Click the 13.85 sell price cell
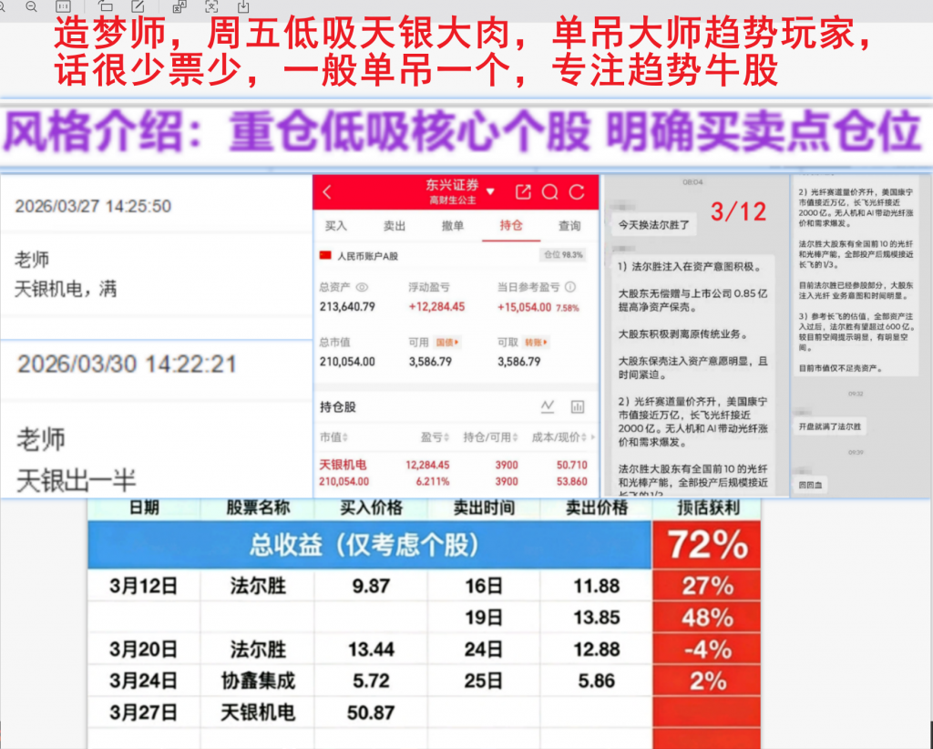This screenshot has height=749, width=933. click(596, 618)
